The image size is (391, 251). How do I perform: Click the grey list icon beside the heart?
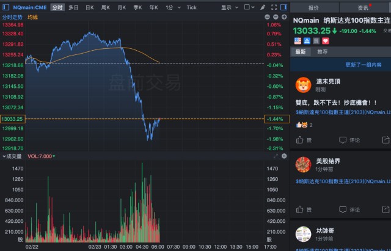tap(316, 40)
